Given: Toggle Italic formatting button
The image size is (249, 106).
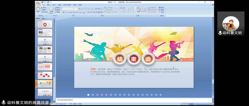Looking at the screenshot, I should 66,13.
